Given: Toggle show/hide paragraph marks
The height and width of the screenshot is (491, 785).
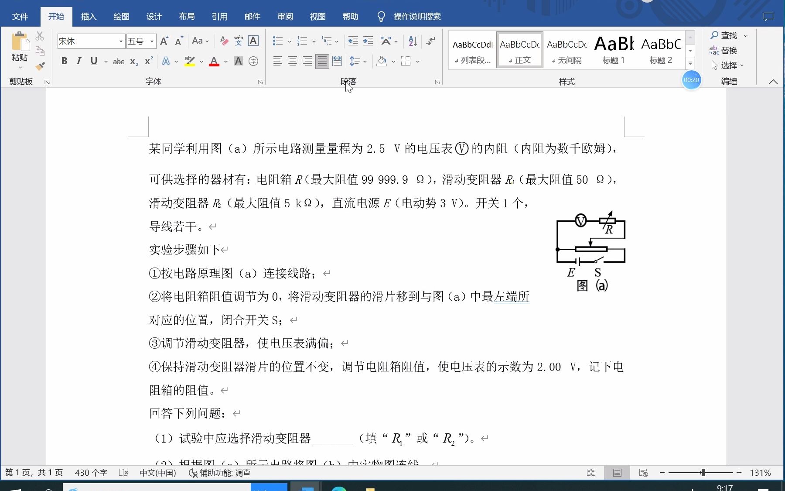Looking at the screenshot, I should (431, 41).
